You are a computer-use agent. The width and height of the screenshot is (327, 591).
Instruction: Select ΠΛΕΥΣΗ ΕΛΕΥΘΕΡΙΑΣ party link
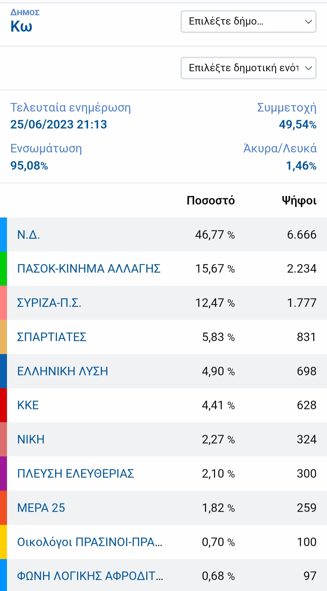76,474
